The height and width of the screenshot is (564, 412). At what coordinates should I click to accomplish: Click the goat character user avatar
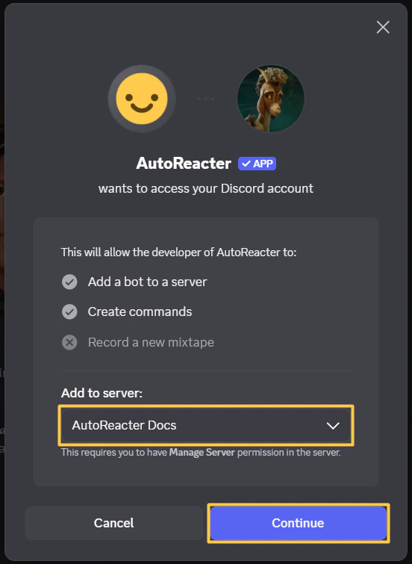pos(271,98)
